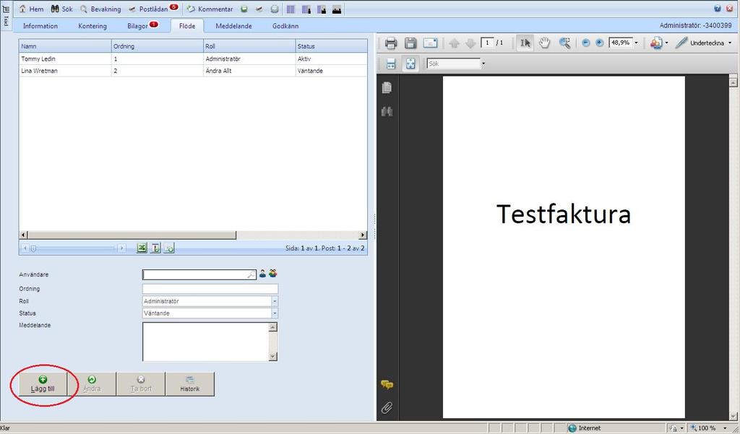Click the single user icon beside Användare
This screenshot has height=434, width=740.
coord(263,273)
